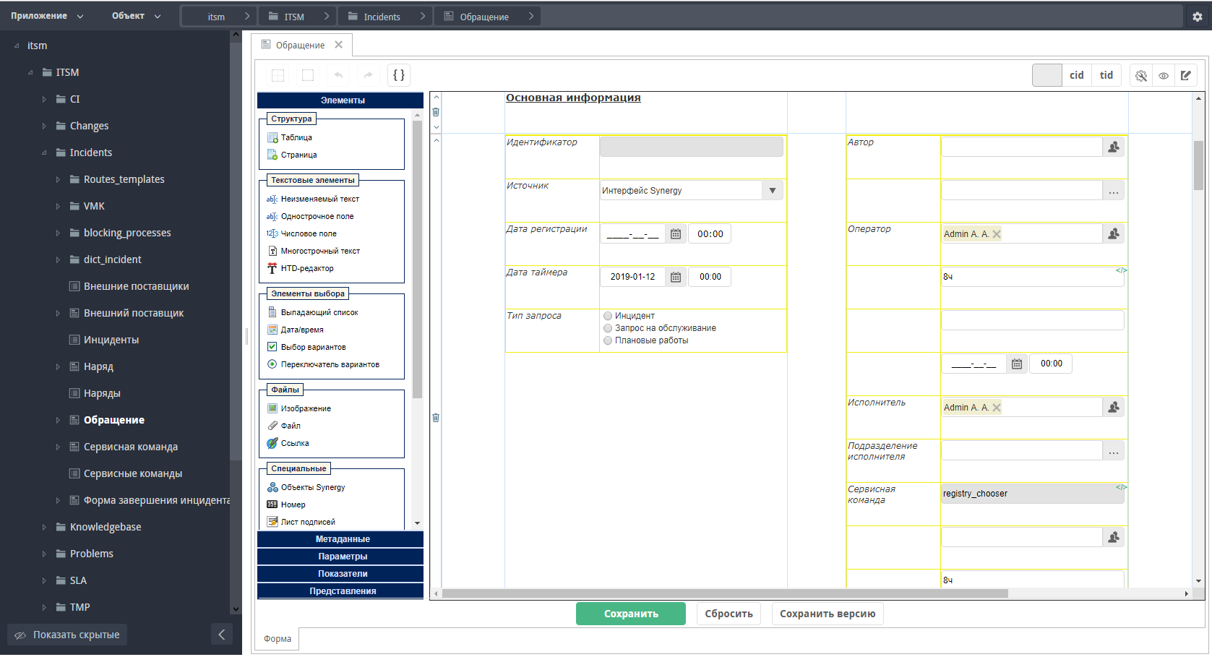Pick the Дата/время element
This screenshot has width=1212, height=657.
click(296, 330)
